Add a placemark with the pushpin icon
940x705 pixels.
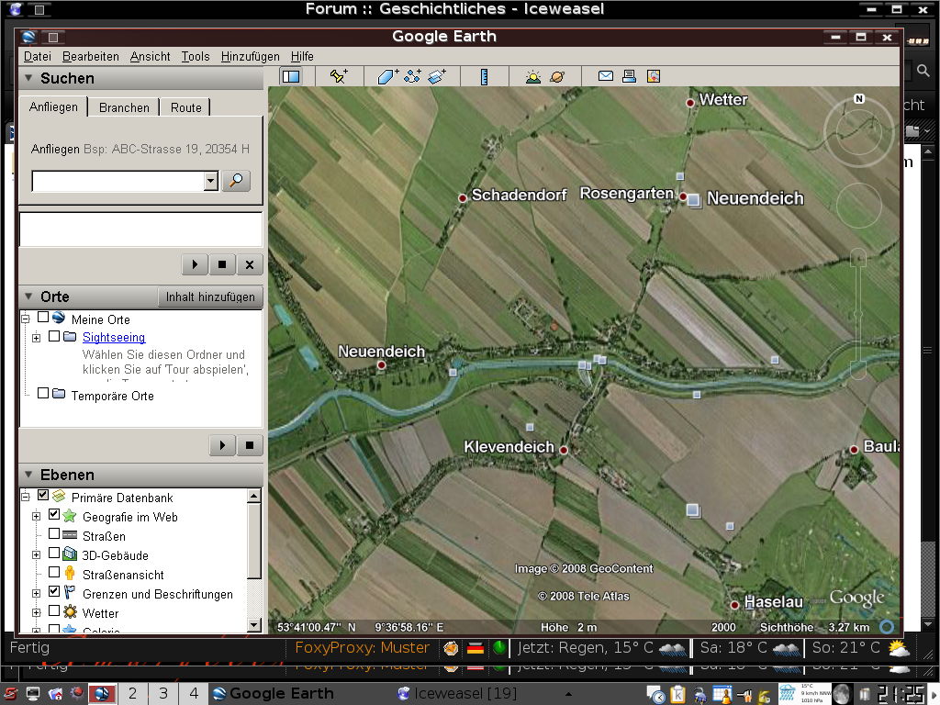pos(339,76)
